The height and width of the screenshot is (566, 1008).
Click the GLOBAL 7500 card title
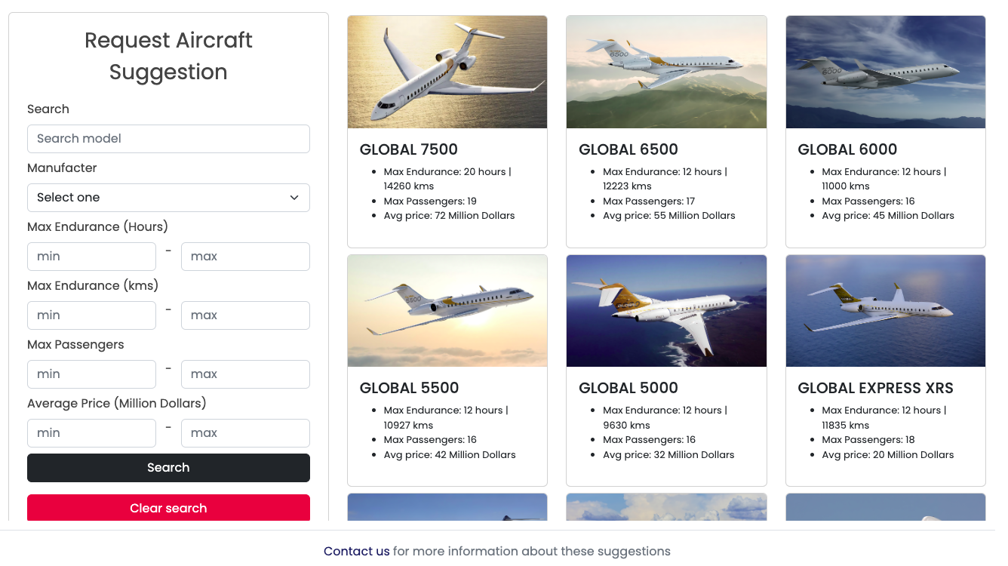pyautogui.click(x=409, y=149)
